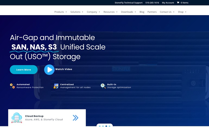Select the first carousel slide dot

(100, 126)
